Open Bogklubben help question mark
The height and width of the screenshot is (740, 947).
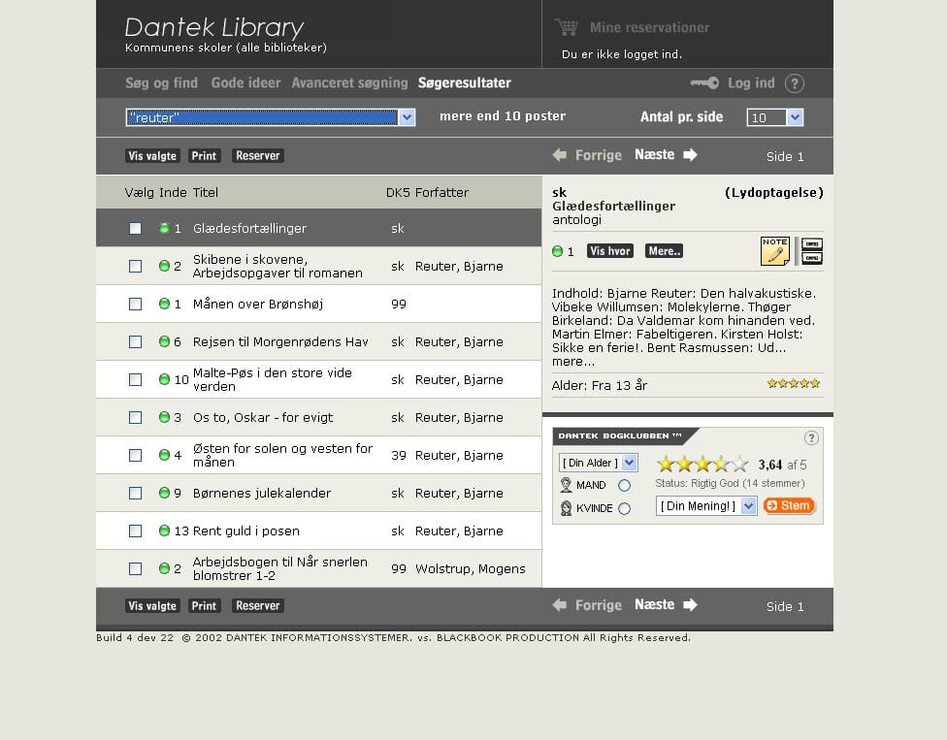click(x=811, y=438)
